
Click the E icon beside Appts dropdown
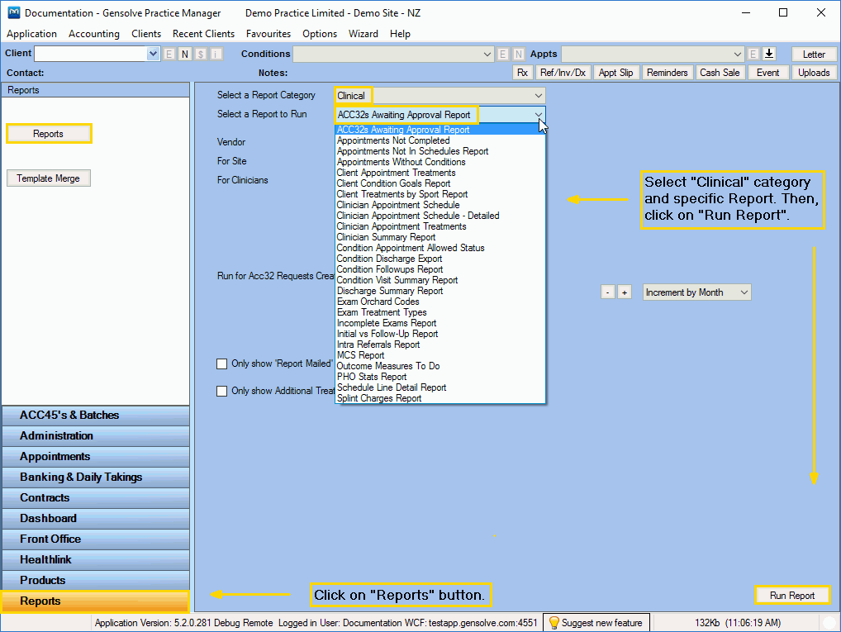[x=753, y=54]
